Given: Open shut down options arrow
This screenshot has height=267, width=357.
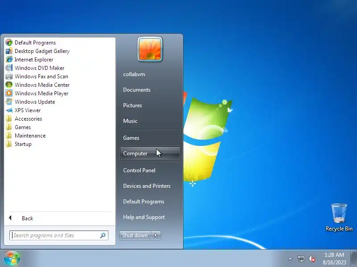Looking at the screenshot, I should 156,235.
